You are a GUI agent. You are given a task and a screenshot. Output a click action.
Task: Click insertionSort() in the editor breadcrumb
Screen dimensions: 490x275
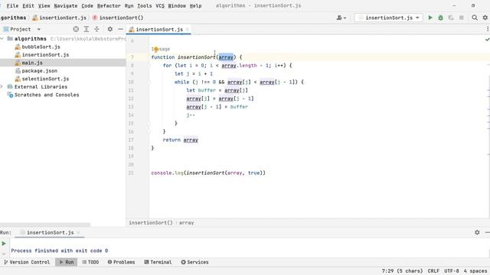coord(151,222)
